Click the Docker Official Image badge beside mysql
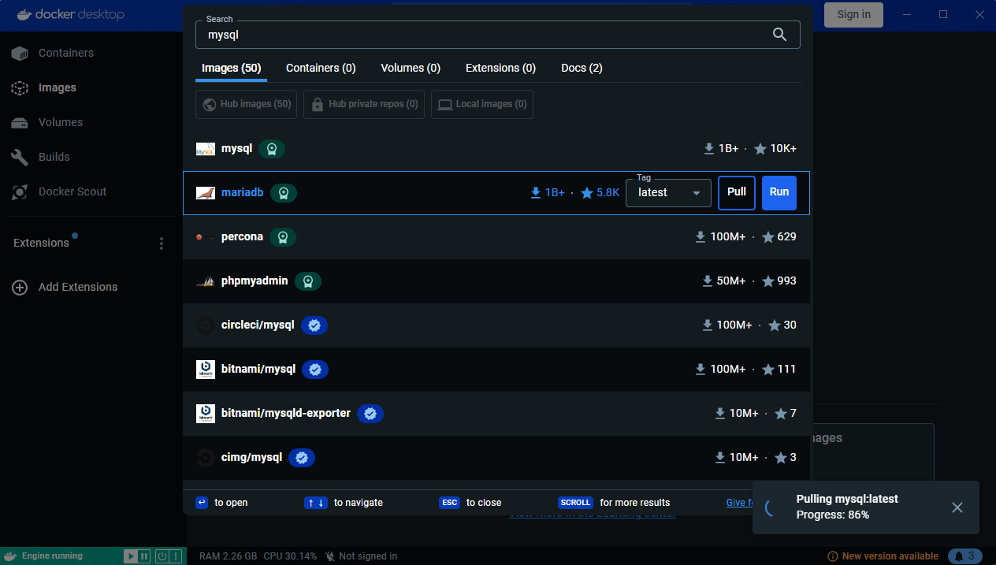The image size is (996, 565). [272, 149]
